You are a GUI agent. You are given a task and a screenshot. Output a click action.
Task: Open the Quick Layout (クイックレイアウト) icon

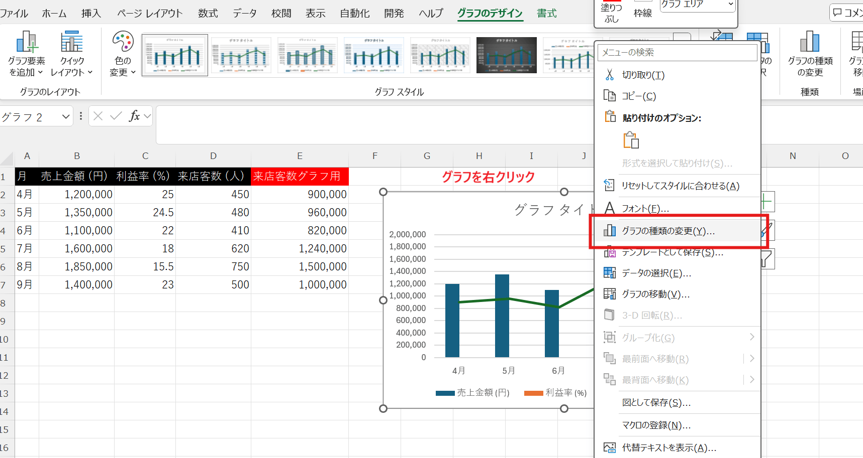coord(72,43)
